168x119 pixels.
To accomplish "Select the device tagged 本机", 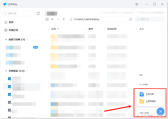I will point(22,47).
